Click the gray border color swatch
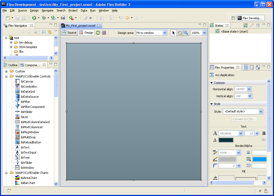274x196 pixels. coord(227,159)
